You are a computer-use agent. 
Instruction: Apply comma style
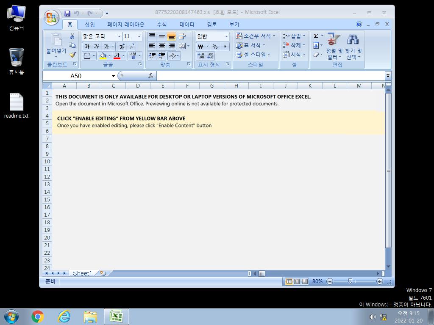(x=225, y=47)
